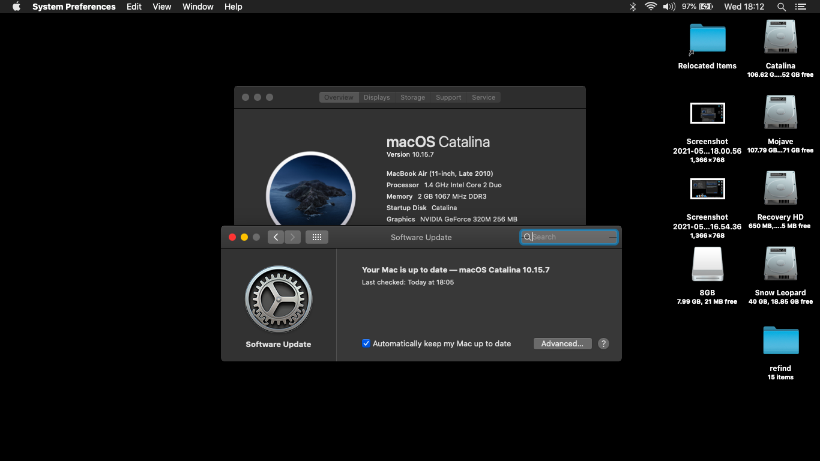Select the Screenshot 18.00.56 thumbnail

pyautogui.click(x=707, y=113)
